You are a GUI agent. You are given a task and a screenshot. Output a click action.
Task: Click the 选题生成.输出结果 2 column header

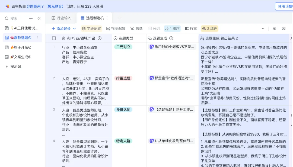[244, 38]
